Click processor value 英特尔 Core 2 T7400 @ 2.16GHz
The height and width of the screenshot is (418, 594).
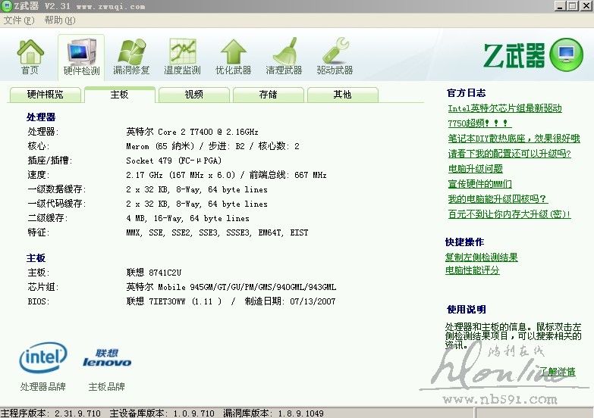tap(192, 132)
